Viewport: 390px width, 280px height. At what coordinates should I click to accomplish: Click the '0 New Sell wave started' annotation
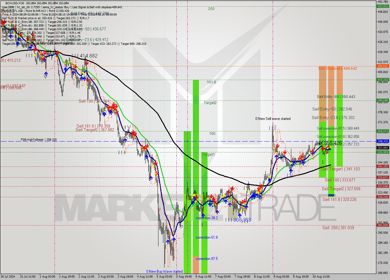pos(273,119)
